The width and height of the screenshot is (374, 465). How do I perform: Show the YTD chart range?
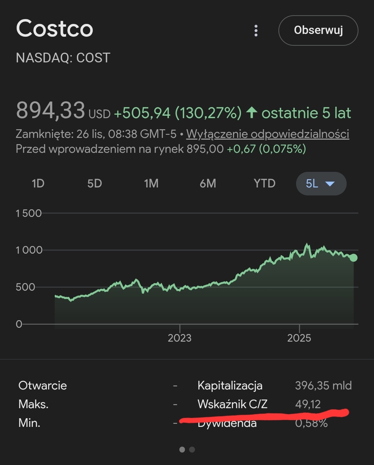[264, 183]
